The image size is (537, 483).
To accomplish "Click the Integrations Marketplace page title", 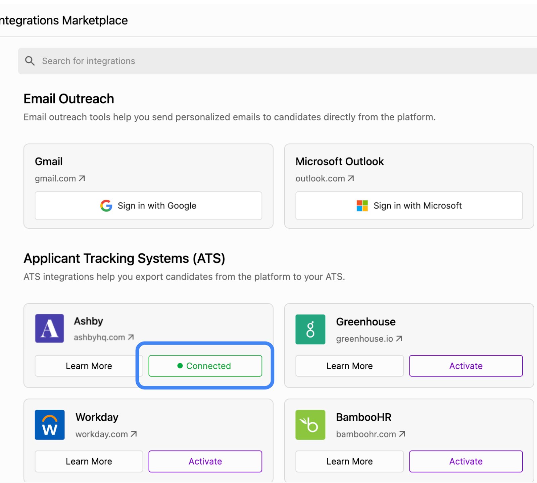I will (64, 20).
